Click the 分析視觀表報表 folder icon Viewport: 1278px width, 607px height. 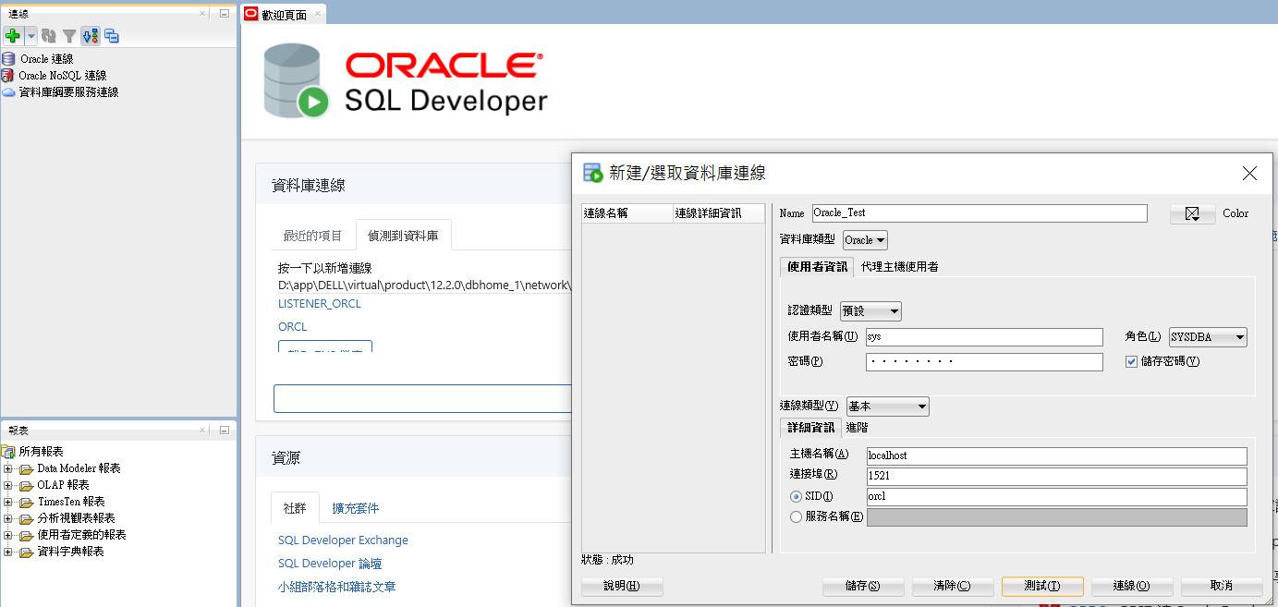26,518
